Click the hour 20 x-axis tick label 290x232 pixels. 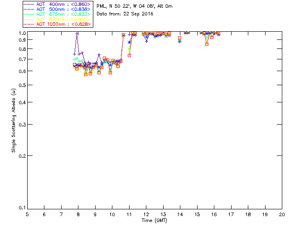(282, 214)
